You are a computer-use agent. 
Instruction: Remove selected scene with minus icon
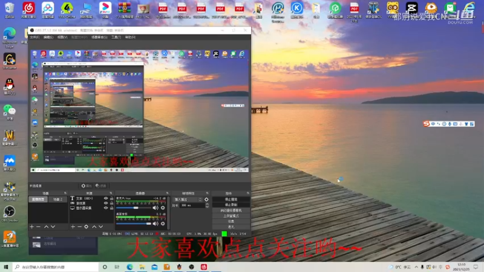[x=38, y=227]
